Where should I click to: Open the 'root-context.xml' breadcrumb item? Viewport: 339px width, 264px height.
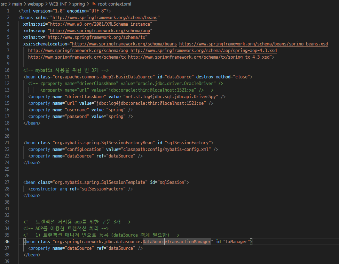[115, 4]
